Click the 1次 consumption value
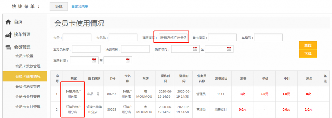 (x=243, y=94)
